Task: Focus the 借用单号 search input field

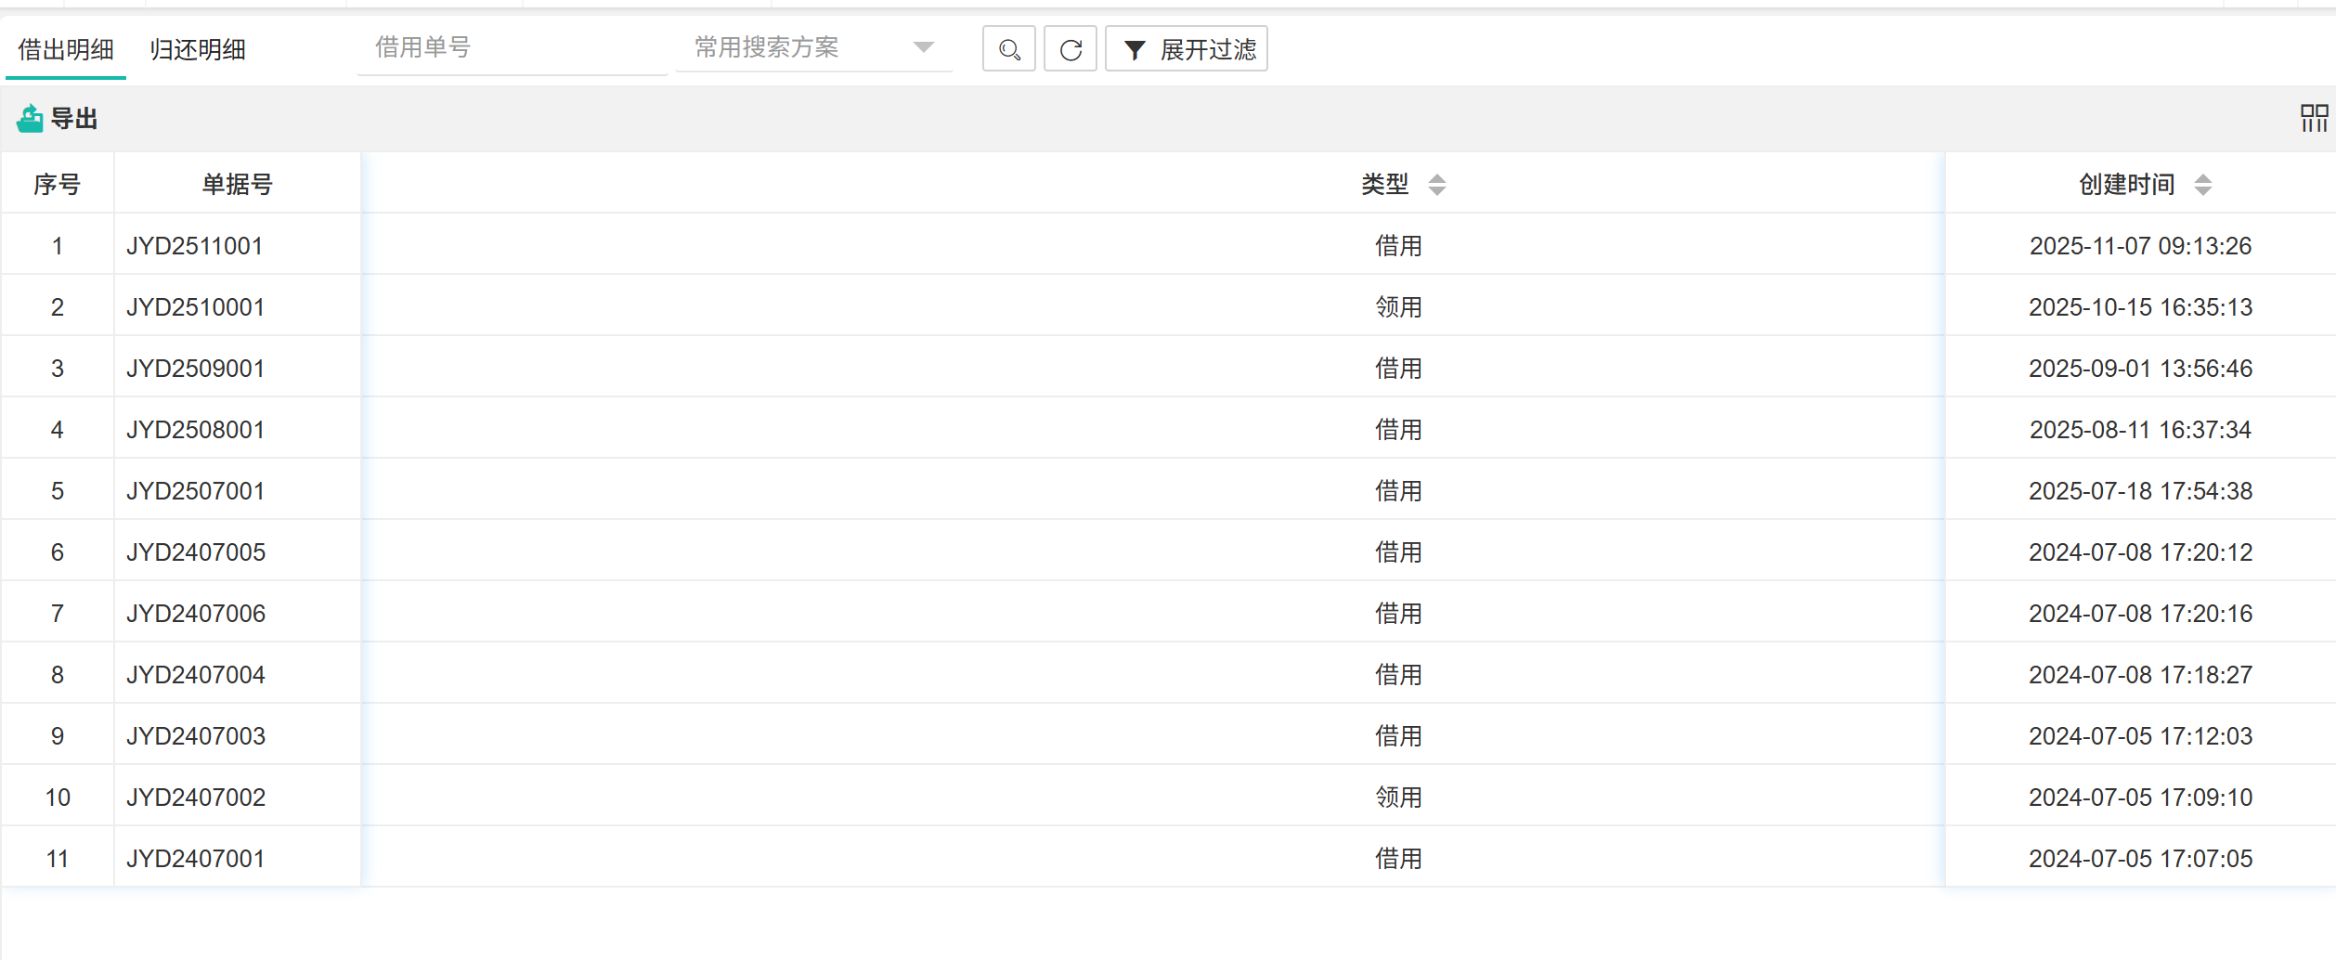Action: coord(511,47)
